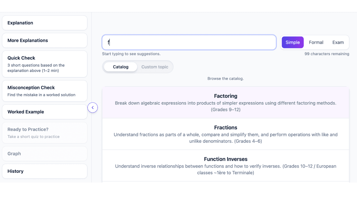Start the Quick Check questions
The height and width of the screenshot is (201, 357).
[x=45, y=64]
